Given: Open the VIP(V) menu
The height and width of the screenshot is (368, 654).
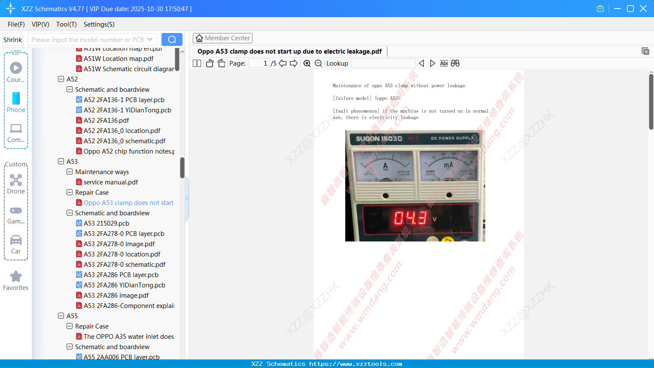Looking at the screenshot, I should click(40, 24).
